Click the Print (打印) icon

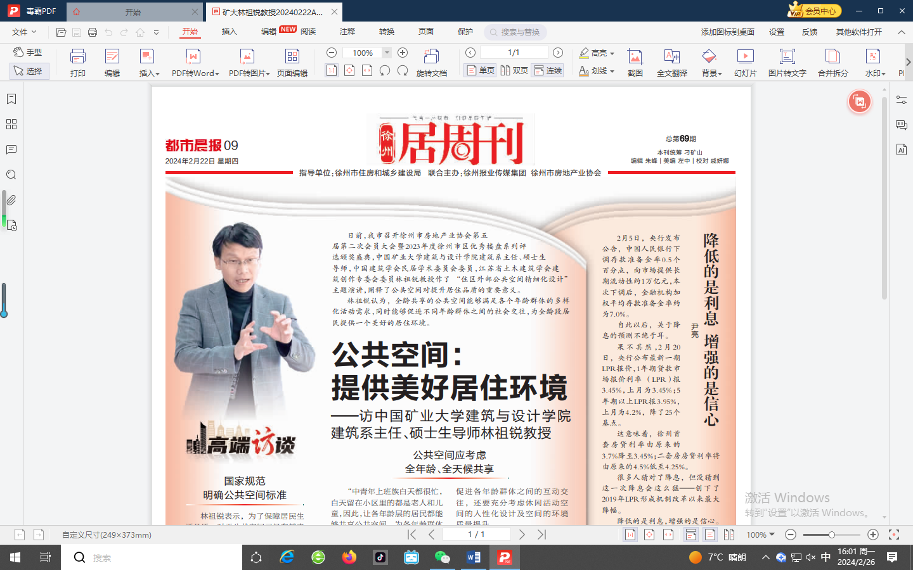77,62
